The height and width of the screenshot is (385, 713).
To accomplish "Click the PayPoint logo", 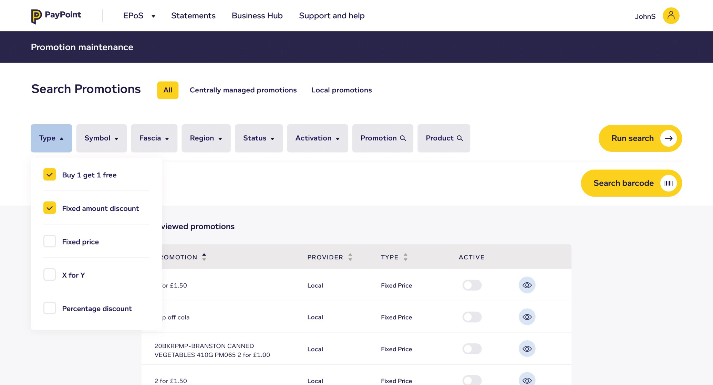I will click(56, 16).
